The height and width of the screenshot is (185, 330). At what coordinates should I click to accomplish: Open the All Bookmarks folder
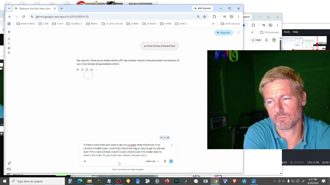click(230, 24)
